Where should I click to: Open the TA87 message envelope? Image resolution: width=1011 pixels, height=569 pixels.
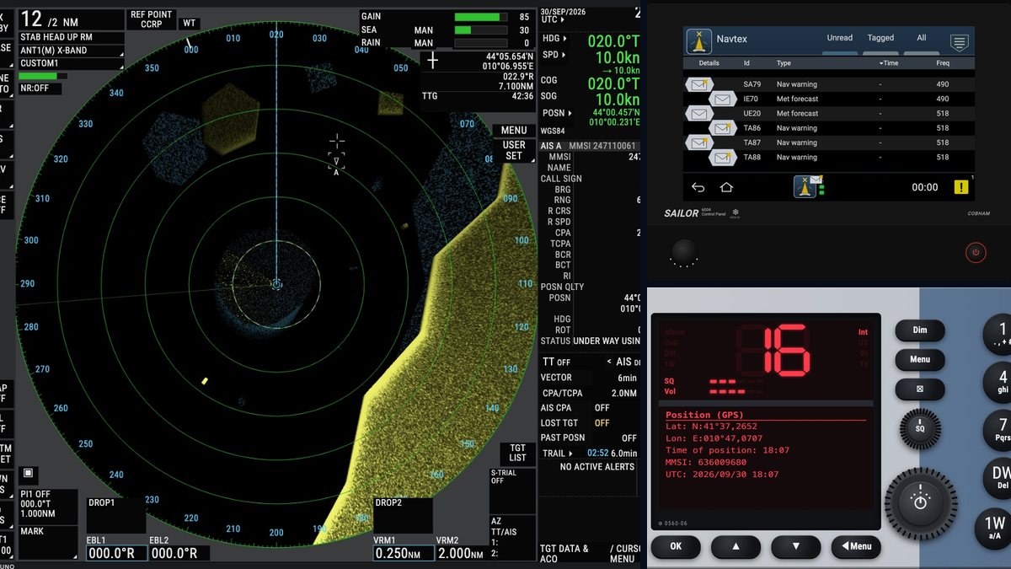(700, 142)
